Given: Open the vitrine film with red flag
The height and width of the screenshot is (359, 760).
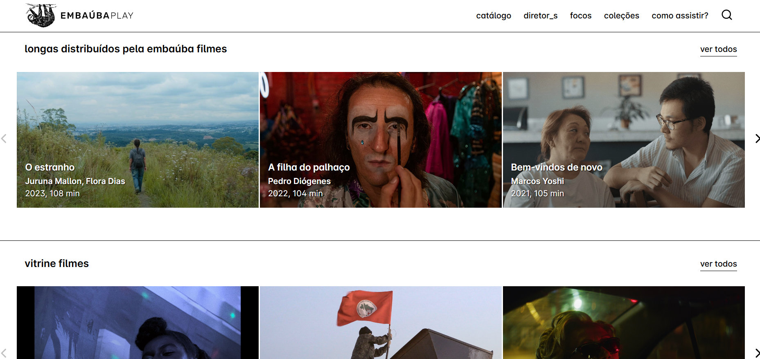Looking at the screenshot, I should tap(380, 323).
